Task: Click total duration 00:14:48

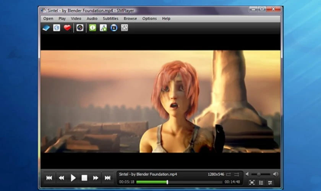Action: [x=232, y=182]
